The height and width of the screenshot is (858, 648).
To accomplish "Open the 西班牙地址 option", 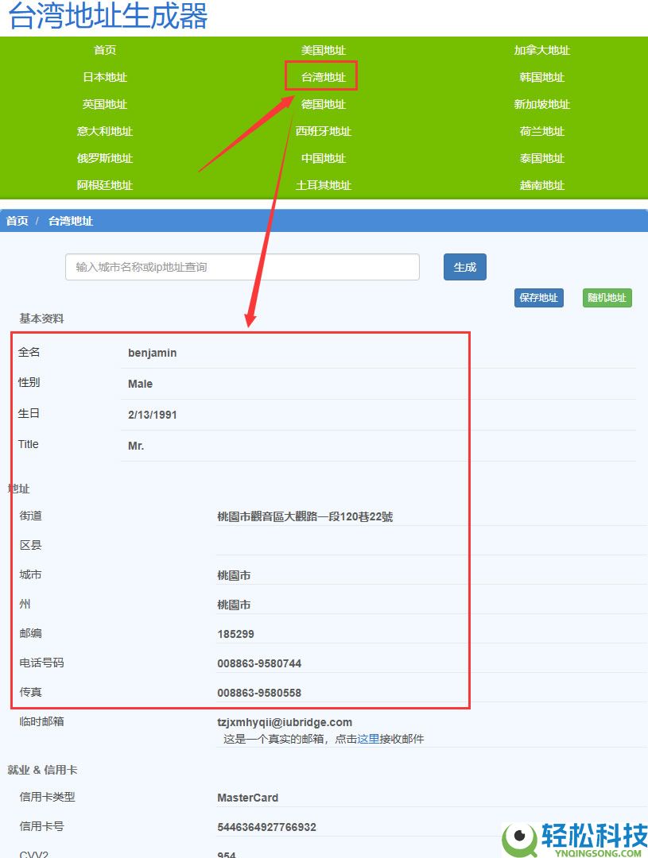I will [x=323, y=131].
